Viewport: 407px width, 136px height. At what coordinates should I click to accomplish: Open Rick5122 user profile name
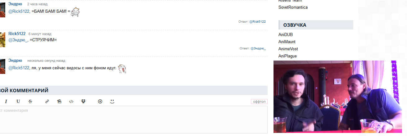click(17, 34)
